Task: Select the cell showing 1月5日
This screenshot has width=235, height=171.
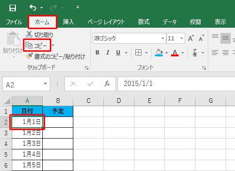Action: click(27, 165)
